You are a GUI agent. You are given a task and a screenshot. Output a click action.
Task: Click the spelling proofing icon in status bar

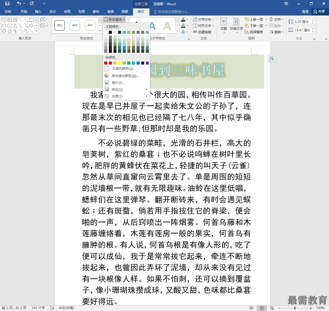(x=52, y=308)
